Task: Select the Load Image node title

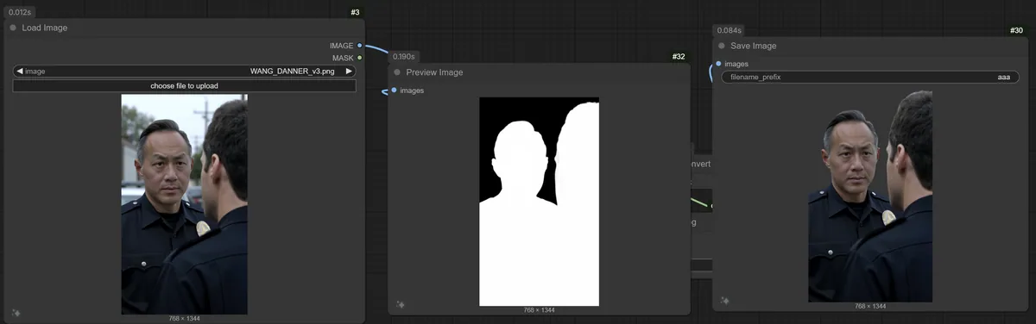Action: pos(45,28)
